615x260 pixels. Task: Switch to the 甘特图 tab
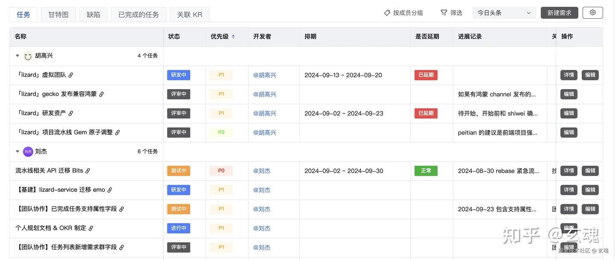(x=58, y=14)
